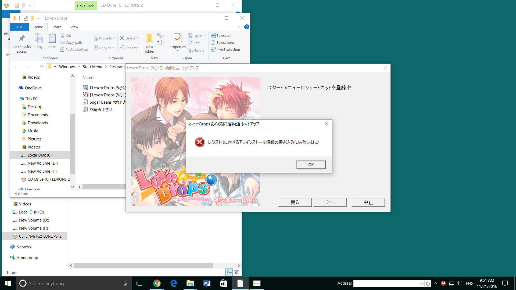Click the navigation pane scroll down arrow
The height and width of the screenshot is (290, 516).
[x=73, y=187]
